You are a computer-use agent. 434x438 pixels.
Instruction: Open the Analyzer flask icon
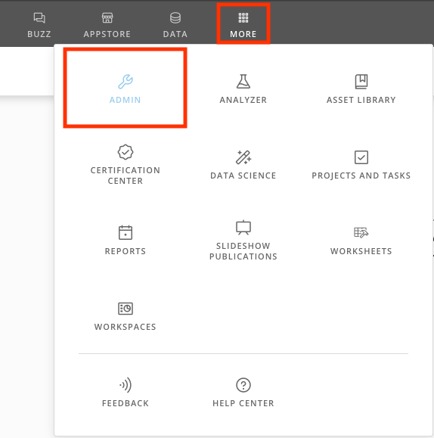coord(243,82)
